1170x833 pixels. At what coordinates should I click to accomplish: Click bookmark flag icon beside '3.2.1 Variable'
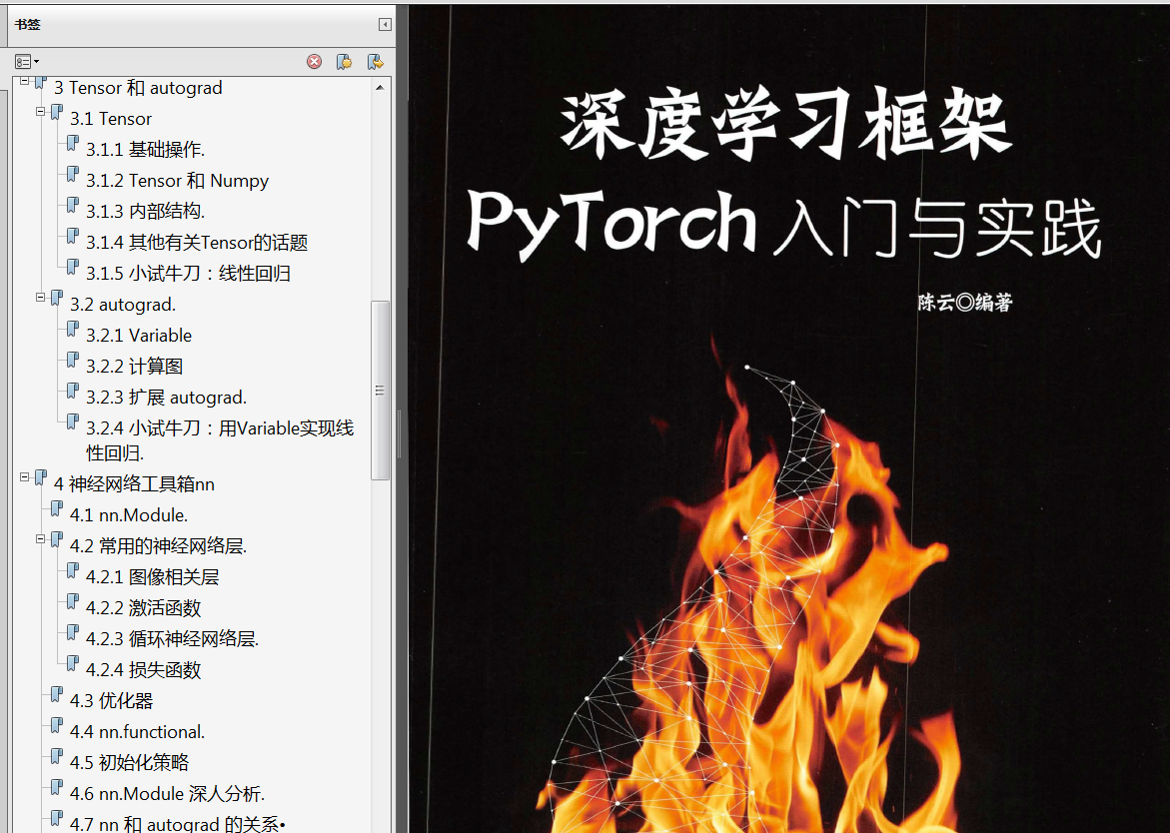[72, 329]
